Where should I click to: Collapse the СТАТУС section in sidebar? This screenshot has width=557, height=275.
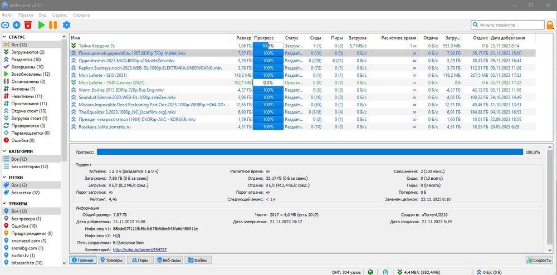[17, 37]
